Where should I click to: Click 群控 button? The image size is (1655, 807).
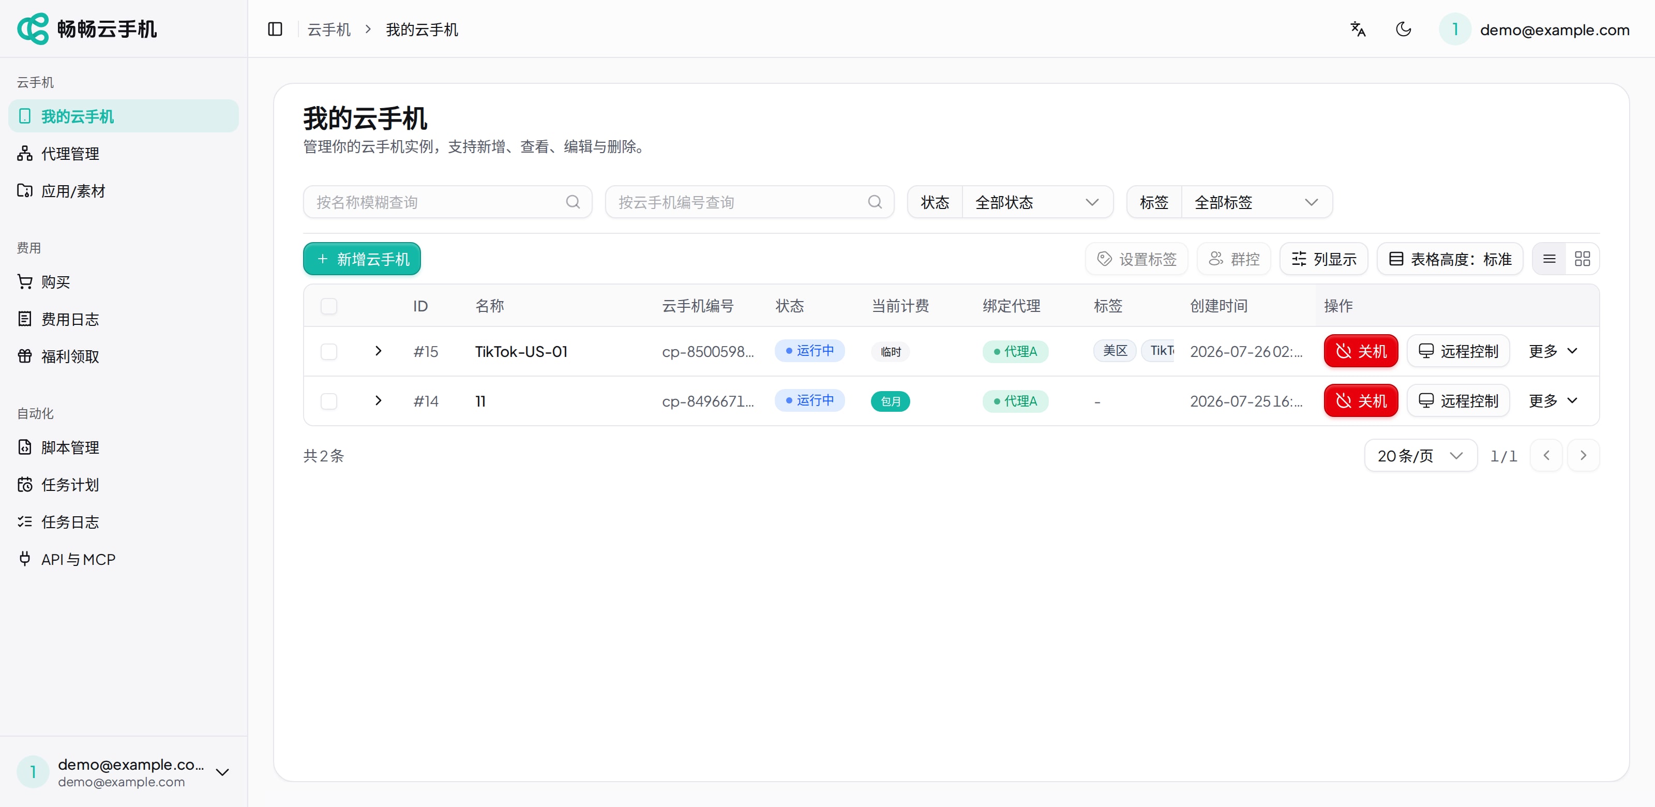(x=1233, y=259)
